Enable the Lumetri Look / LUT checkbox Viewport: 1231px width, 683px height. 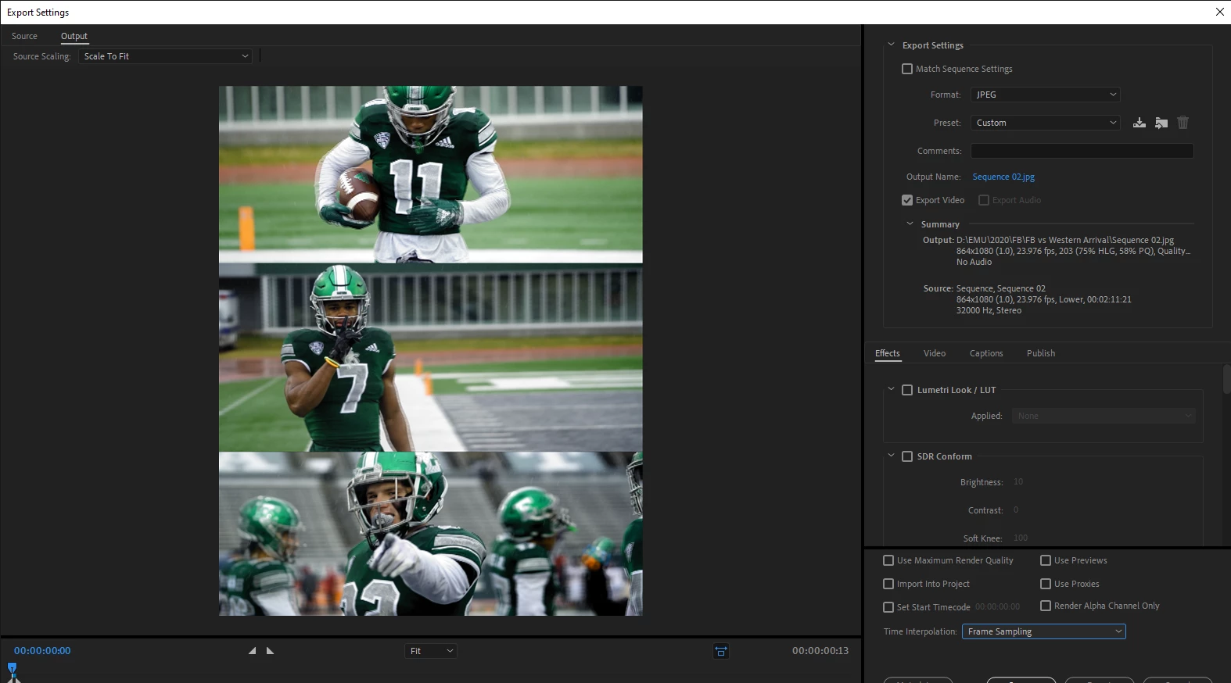[907, 390]
